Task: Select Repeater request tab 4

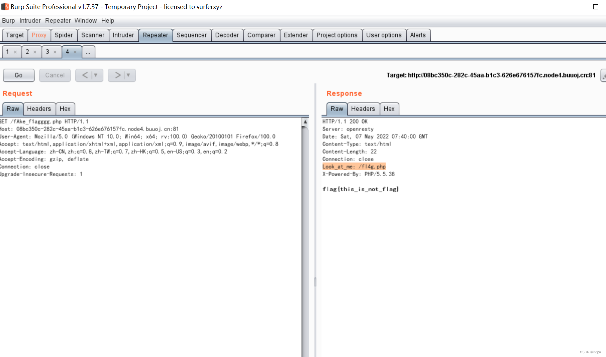Action: (68, 52)
